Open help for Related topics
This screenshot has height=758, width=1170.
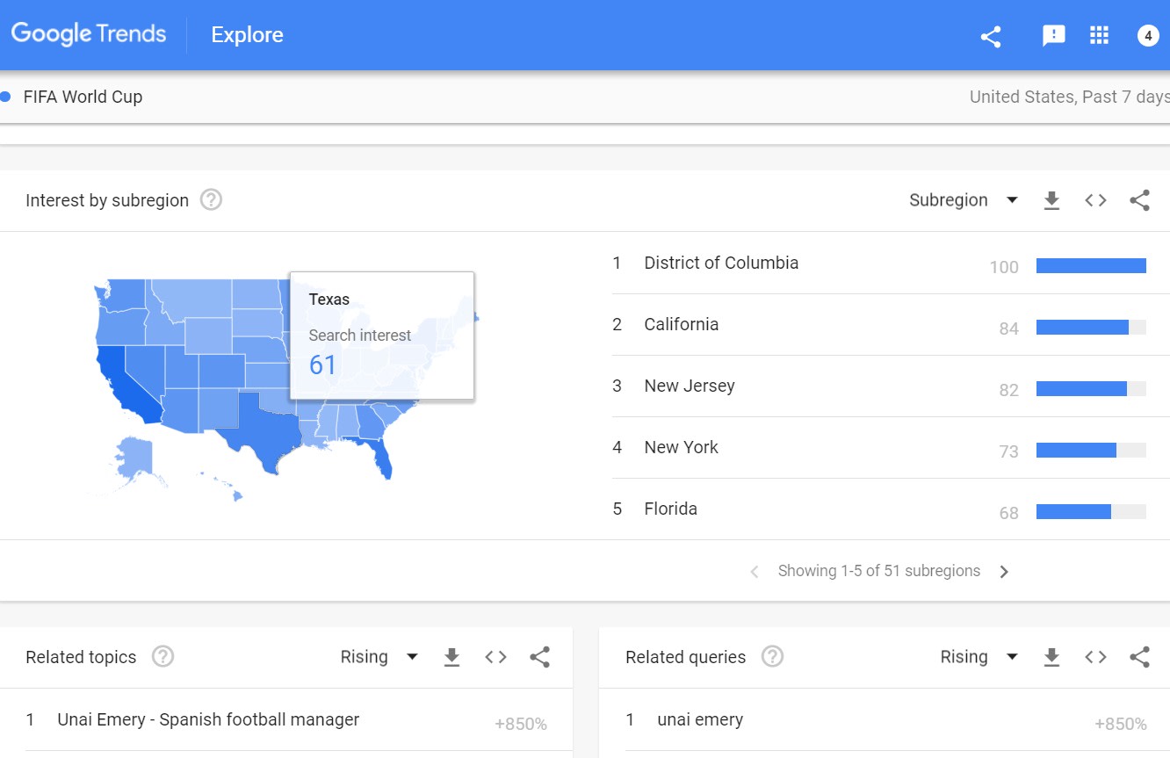pyautogui.click(x=162, y=657)
